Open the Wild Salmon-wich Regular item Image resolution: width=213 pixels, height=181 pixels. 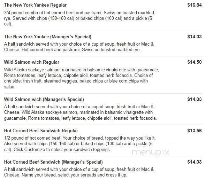tap(32, 62)
